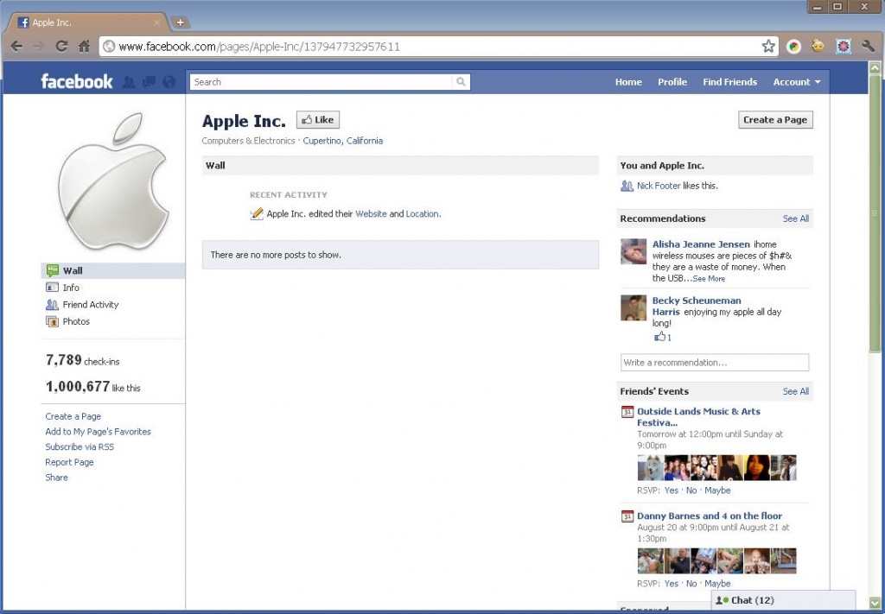Image resolution: width=885 pixels, height=614 pixels.
Task: Open a new browser tab
Action: (x=180, y=22)
